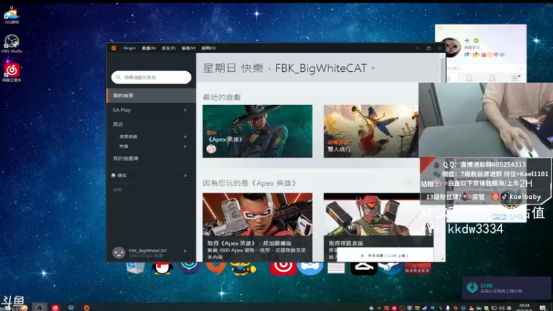The width and height of the screenshot is (553, 311).
Task: Open the 雙人成行 recent game tile
Action: (371, 131)
